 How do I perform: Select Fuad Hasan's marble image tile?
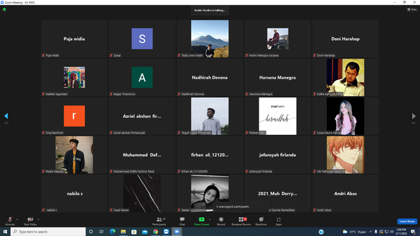click(x=142, y=193)
